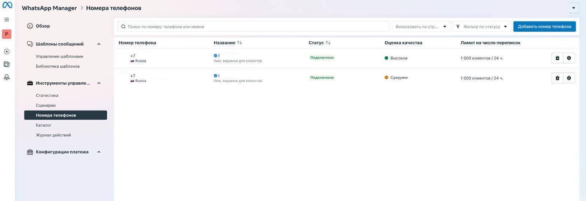Click WhatsApp Manager breadcrumb link
The width and height of the screenshot is (586, 201).
[x=49, y=8]
